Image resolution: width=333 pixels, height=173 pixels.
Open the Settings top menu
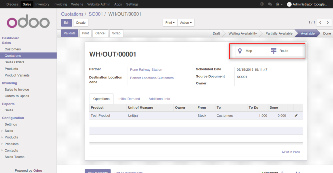[x=132, y=4]
